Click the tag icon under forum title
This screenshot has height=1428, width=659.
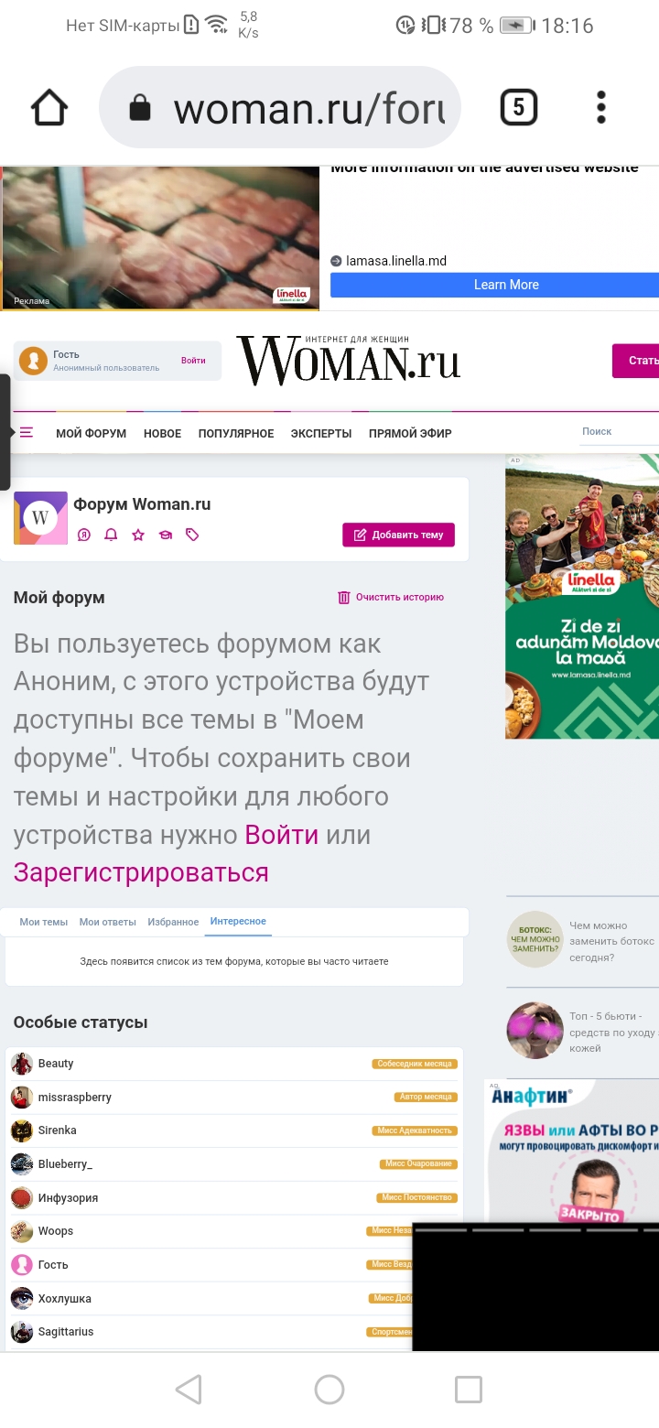[192, 535]
